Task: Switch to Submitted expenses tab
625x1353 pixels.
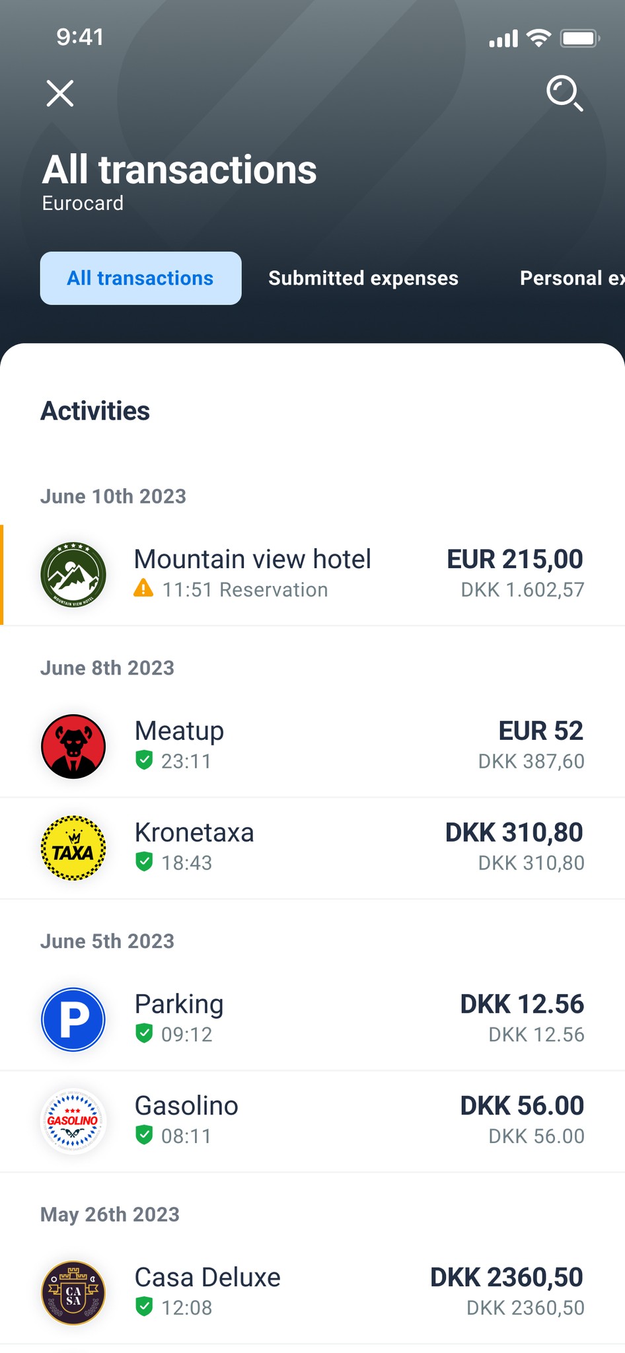Action: tap(363, 278)
